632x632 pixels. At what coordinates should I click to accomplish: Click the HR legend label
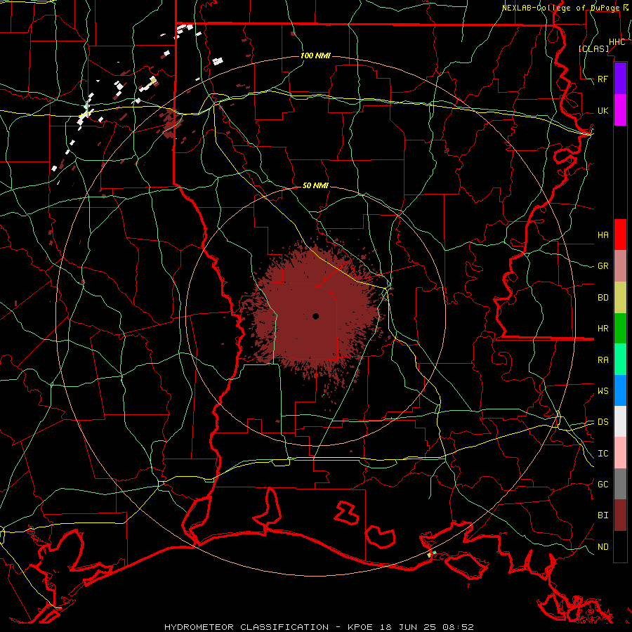pyautogui.click(x=603, y=329)
